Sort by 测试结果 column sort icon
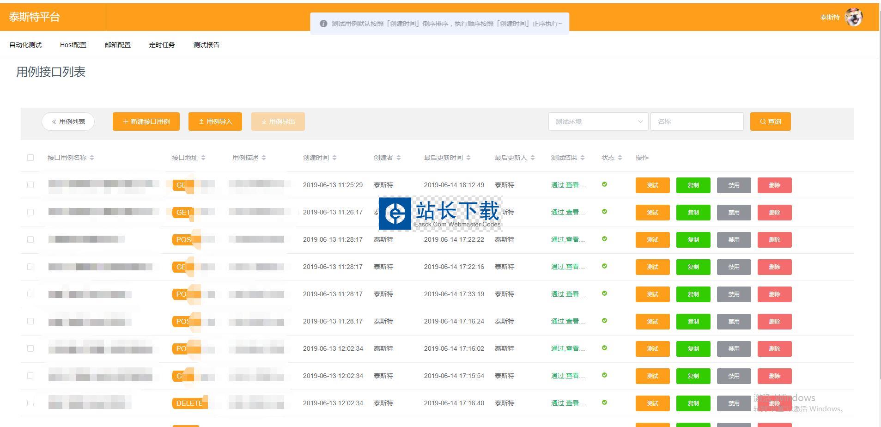 (583, 158)
